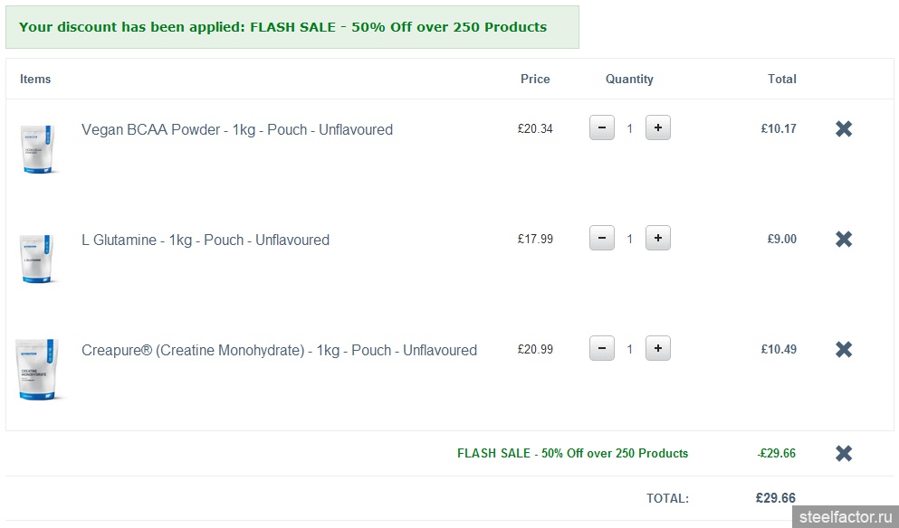The width and height of the screenshot is (899, 528).
Task: Click the Vegan BCAA Powder pouch thumbnail
Action: (38, 147)
